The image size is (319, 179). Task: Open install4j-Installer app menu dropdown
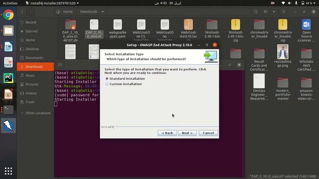(x=52, y=3)
